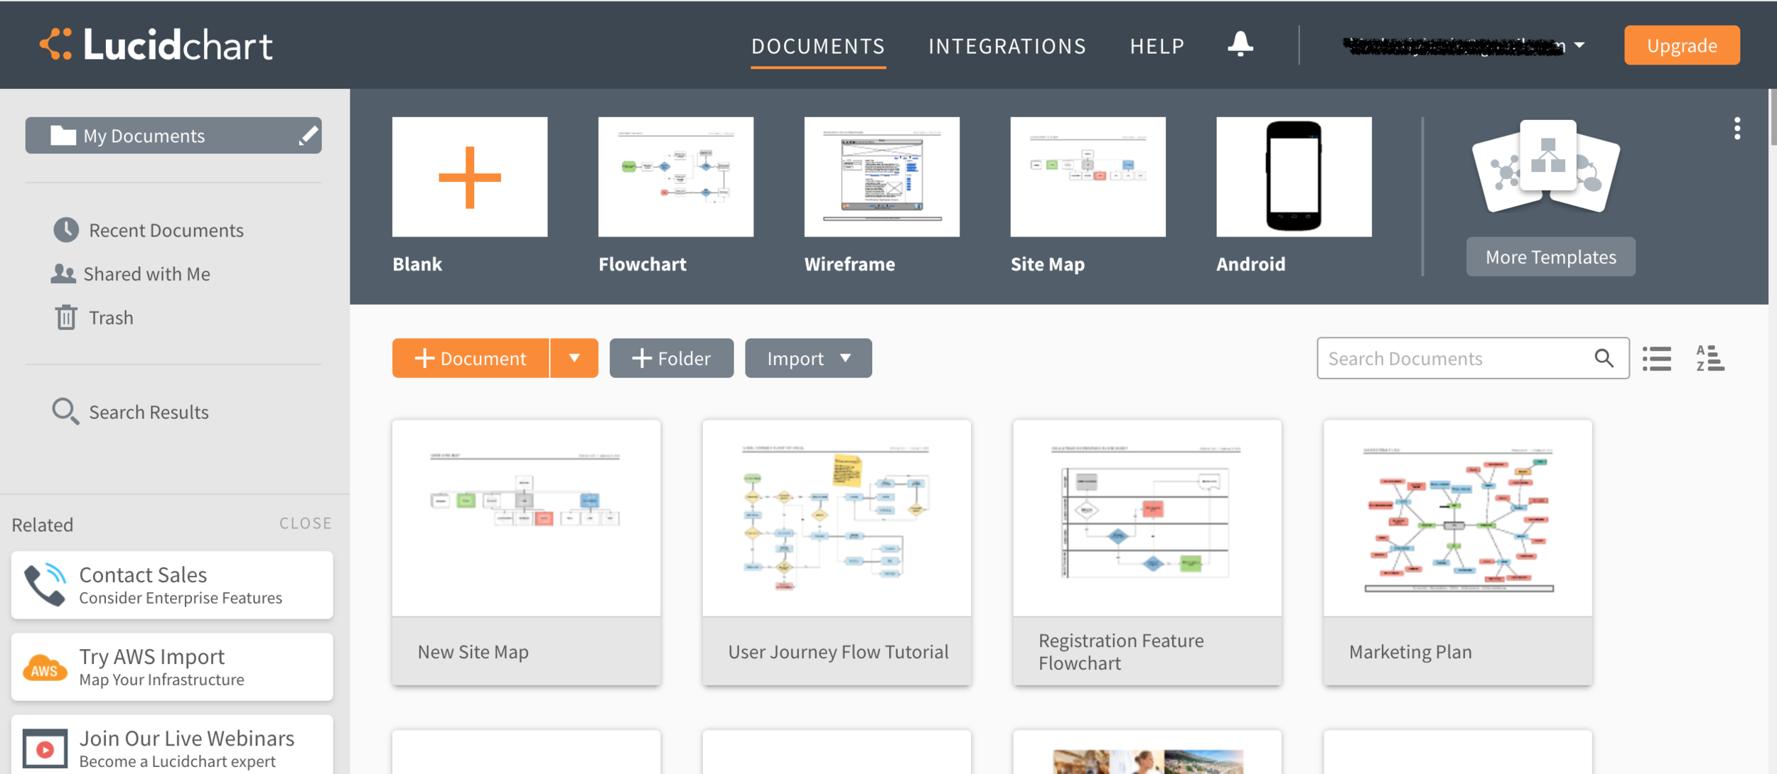The width and height of the screenshot is (1777, 774).
Task: Click the More Templates button
Action: [x=1550, y=256]
